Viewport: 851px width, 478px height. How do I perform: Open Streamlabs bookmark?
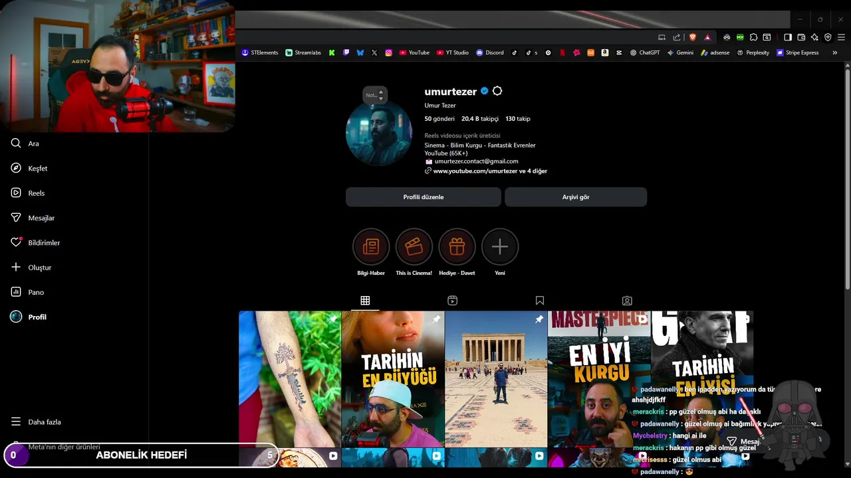(x=303, y=52)
